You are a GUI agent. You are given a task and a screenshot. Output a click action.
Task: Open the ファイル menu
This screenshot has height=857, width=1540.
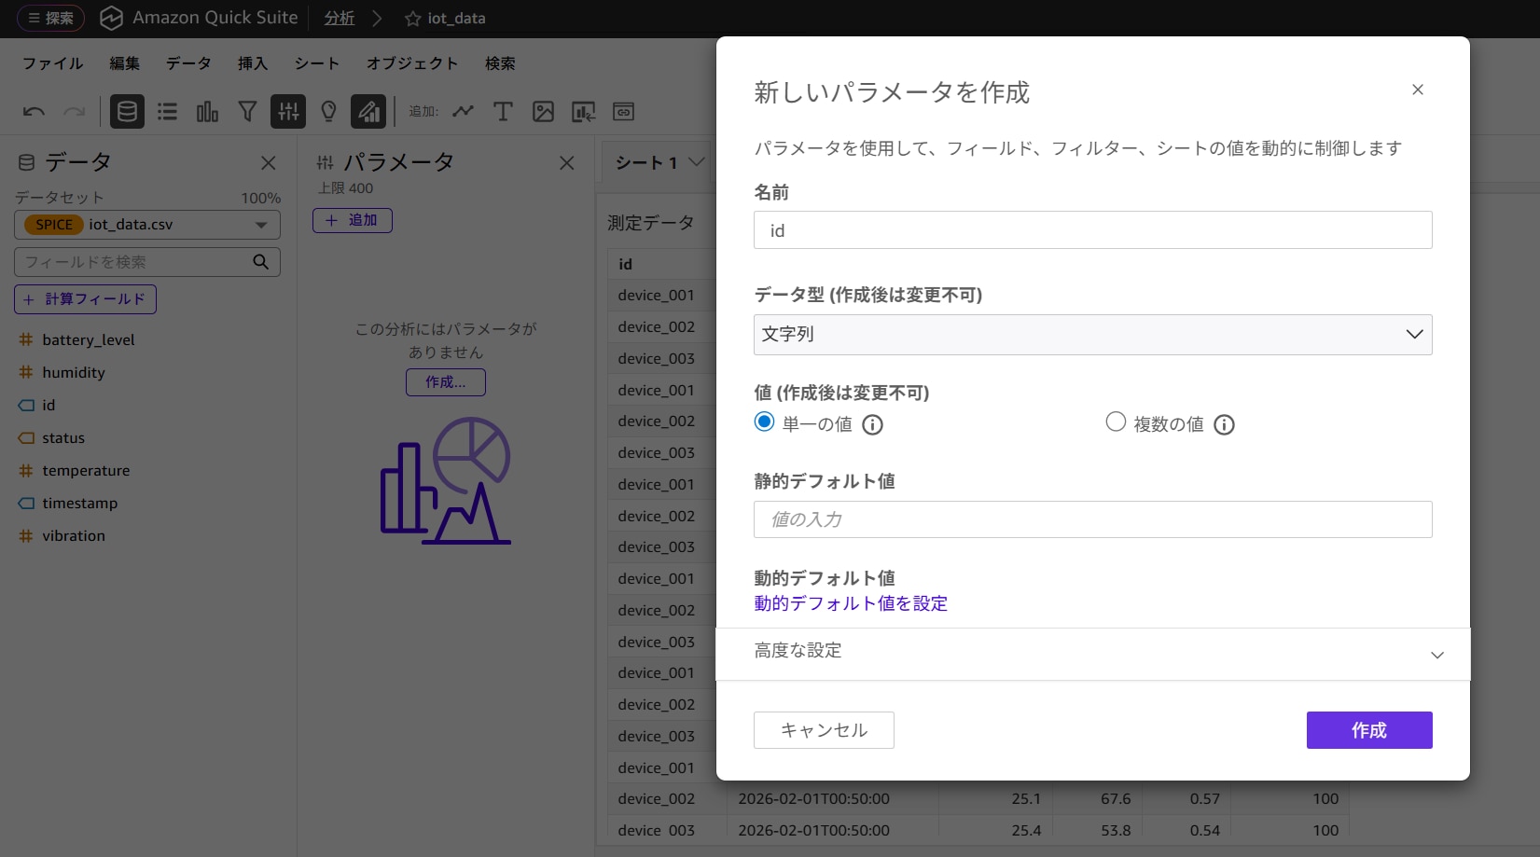[x=51, y=62]
